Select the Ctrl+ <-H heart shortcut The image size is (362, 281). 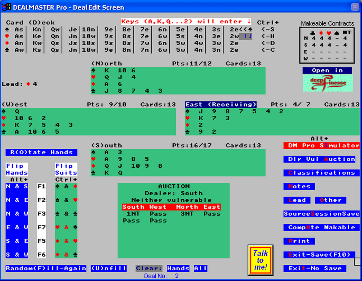268,36
